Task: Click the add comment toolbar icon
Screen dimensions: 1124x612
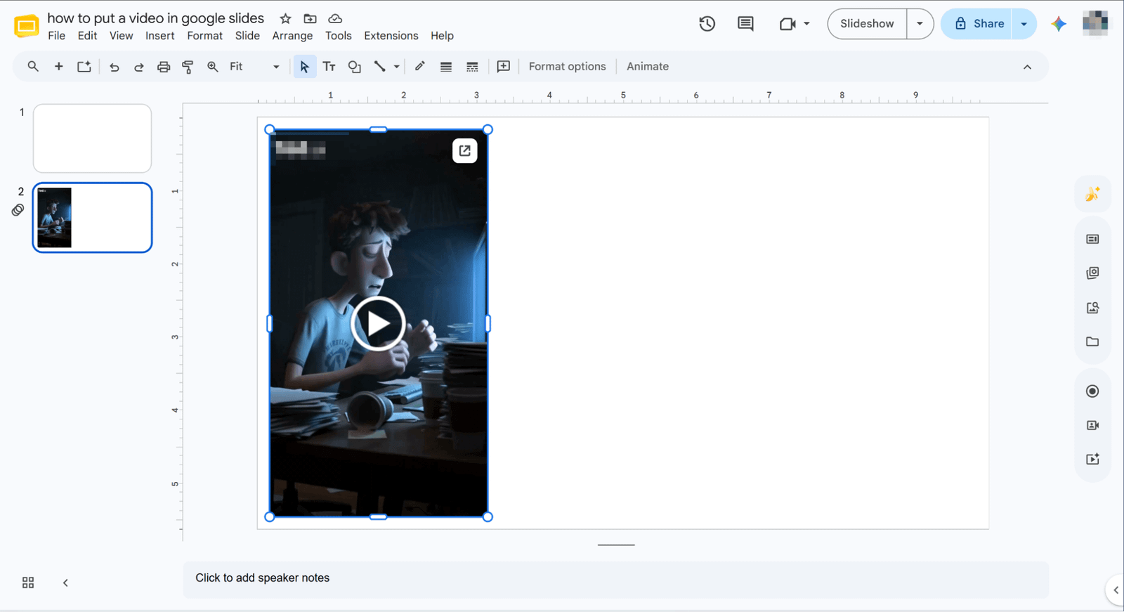Action: coord(504,66)
